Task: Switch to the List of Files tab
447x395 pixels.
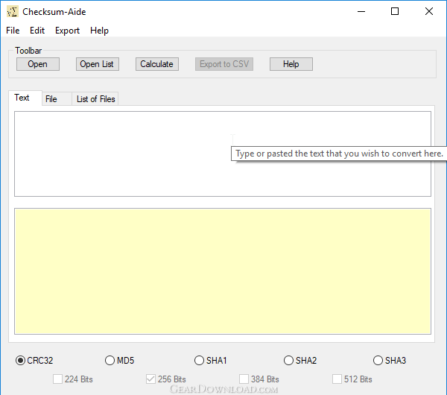Action: (95, 99)
